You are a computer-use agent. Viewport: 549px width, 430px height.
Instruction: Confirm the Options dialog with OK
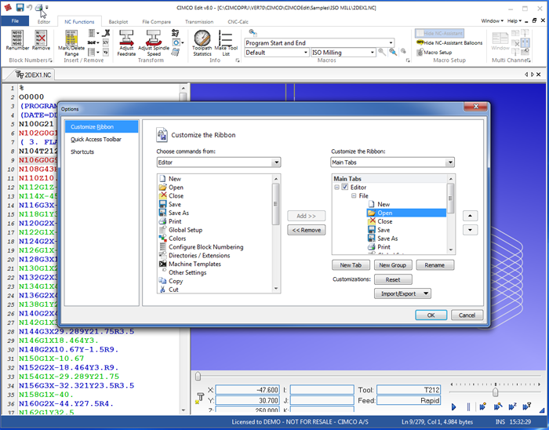click(431, 315)
